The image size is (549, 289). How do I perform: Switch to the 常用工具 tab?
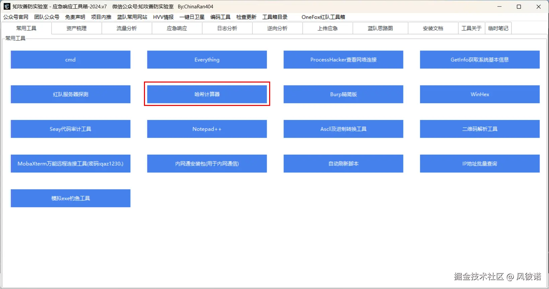tap(26, 28)
